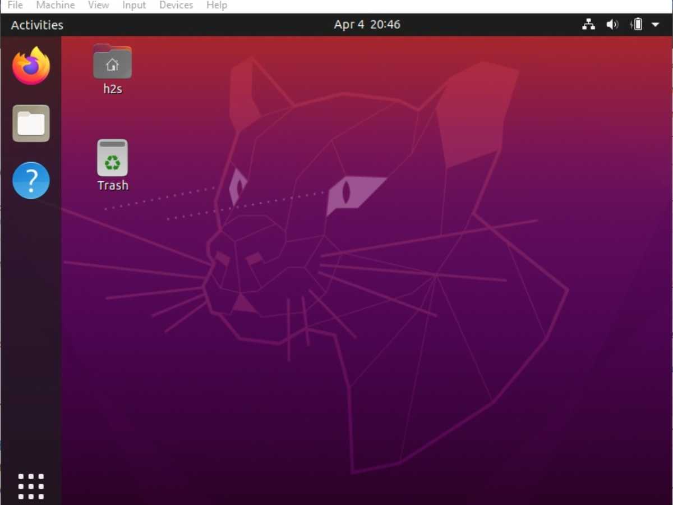Open the clock and calendar panel
Viewport: 673px width, 505px height.
click(x=367, y=25)
